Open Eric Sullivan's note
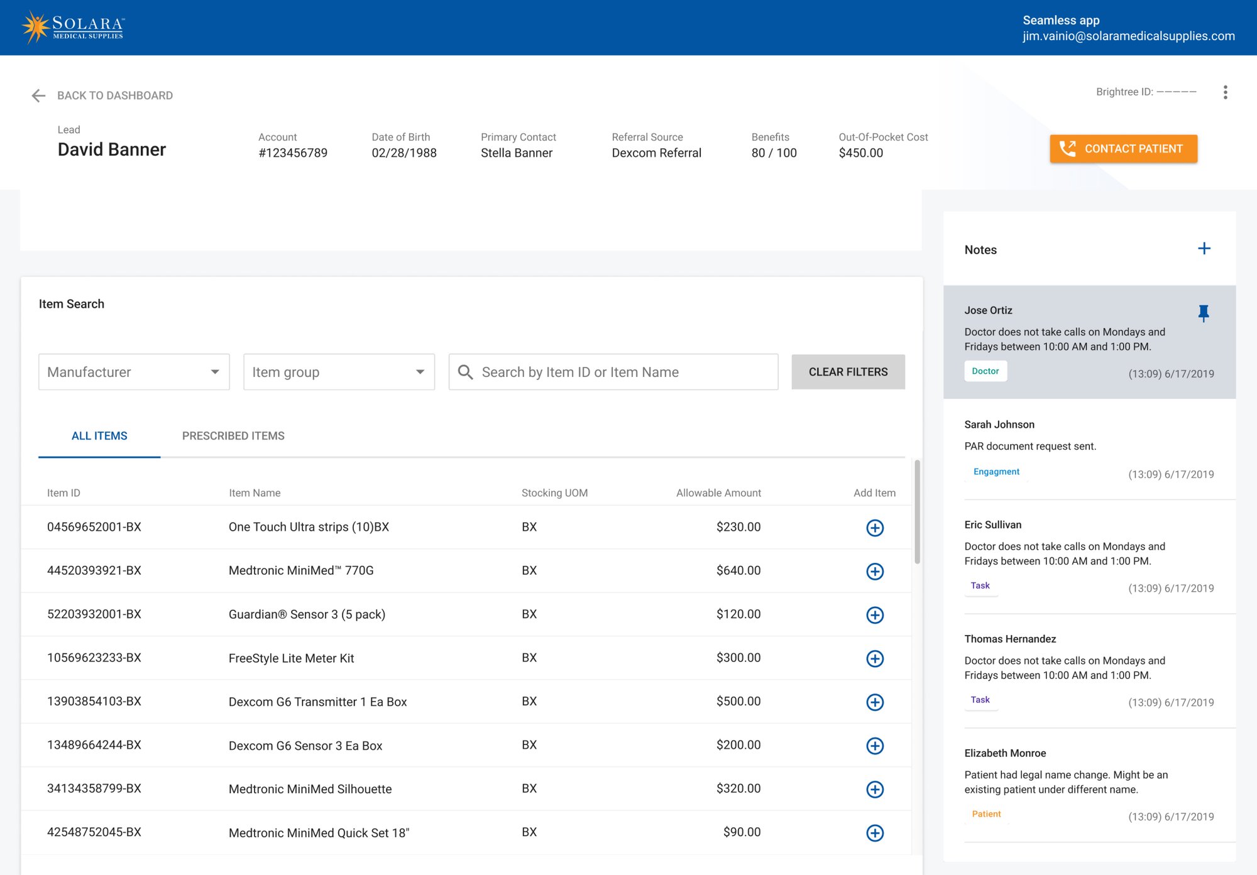This screenshot has width=1257, height=875. click(1089, 557)
